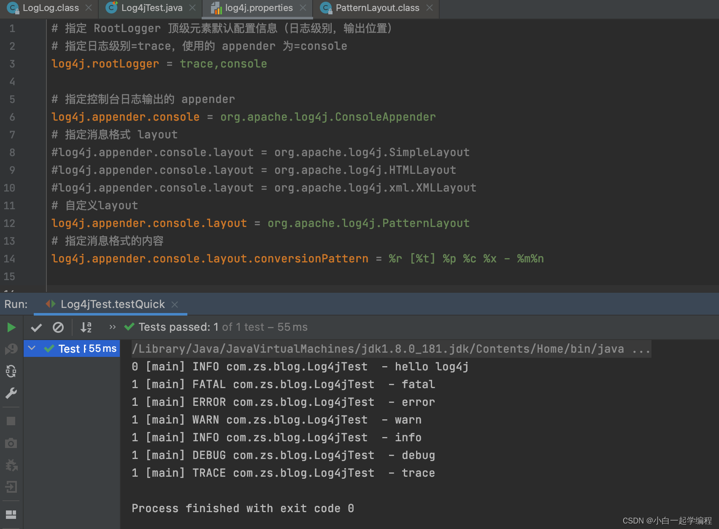Click the ERROR console output line

point(283,402)
